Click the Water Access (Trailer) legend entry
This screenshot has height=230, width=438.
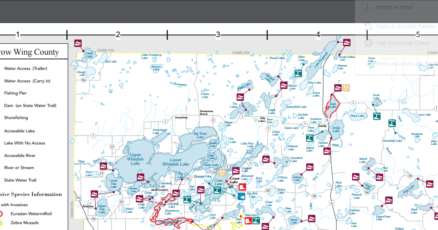click(x=25, y=68)
